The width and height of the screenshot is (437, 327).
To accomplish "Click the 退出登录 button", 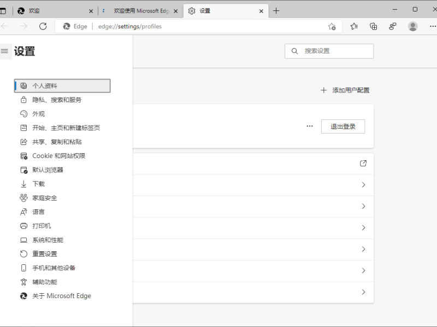I will click(343, 126).
